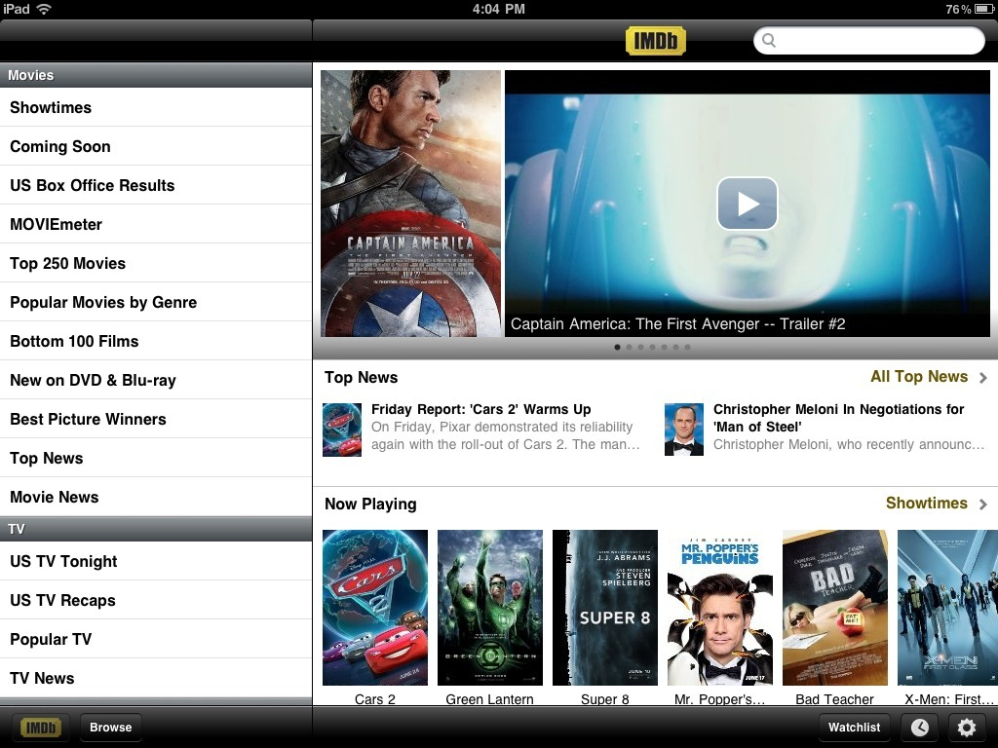Screen dimensions: 998x748
Task: Open Movie News
Action: 156,497
